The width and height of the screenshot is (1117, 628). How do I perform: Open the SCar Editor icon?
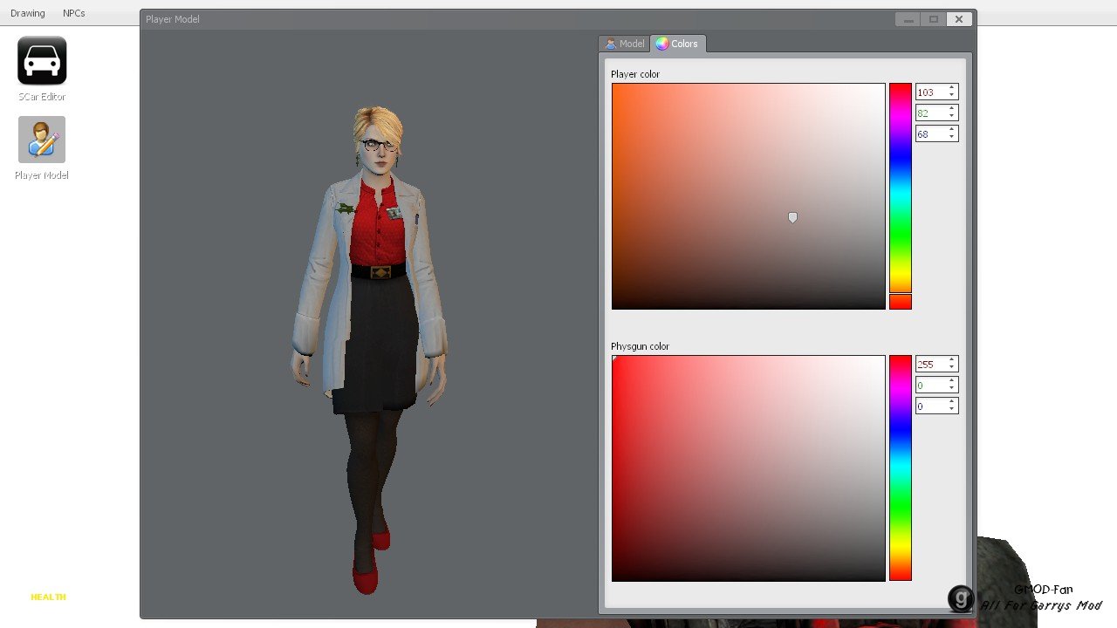click(x=42, y=60)
